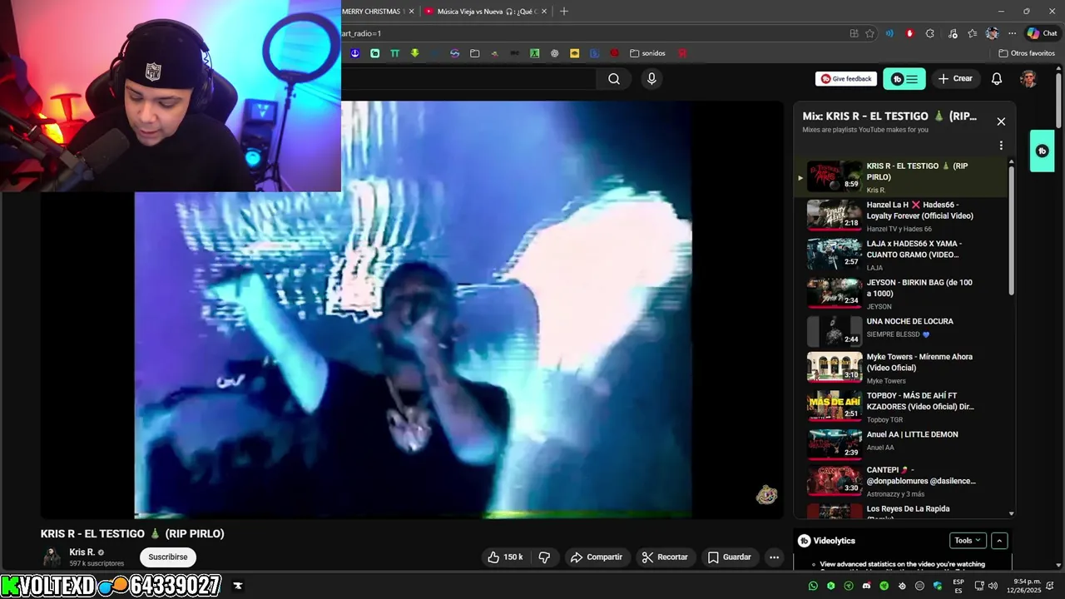Click the TubeBuddy menu button in header

[904, 79]
